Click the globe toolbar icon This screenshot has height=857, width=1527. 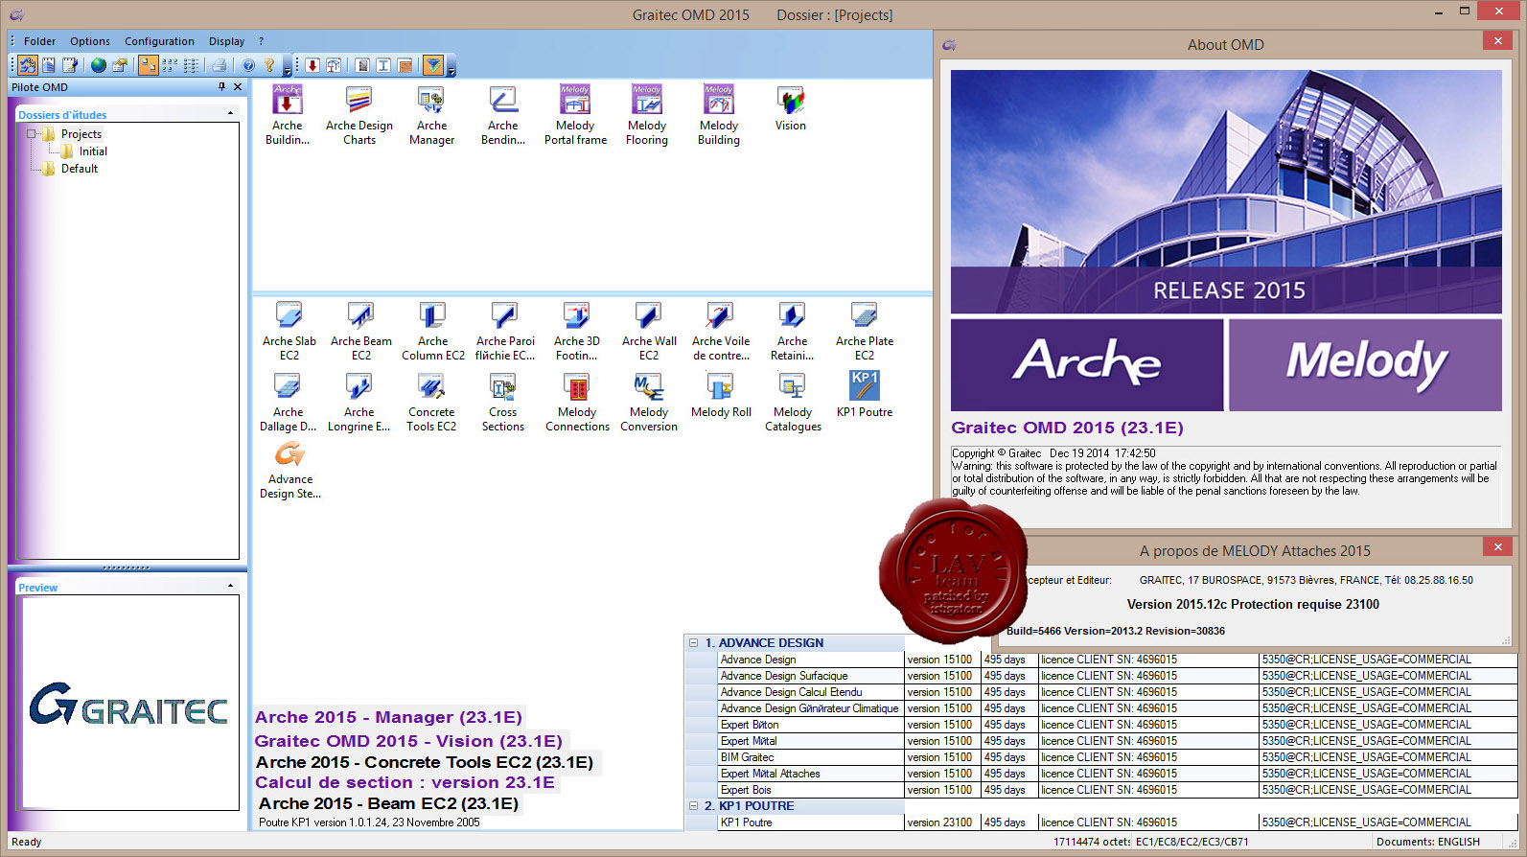pos(99,65)
